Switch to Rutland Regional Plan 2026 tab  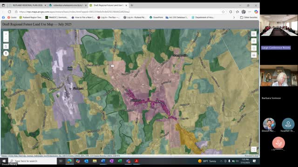[x=27, y=5]
